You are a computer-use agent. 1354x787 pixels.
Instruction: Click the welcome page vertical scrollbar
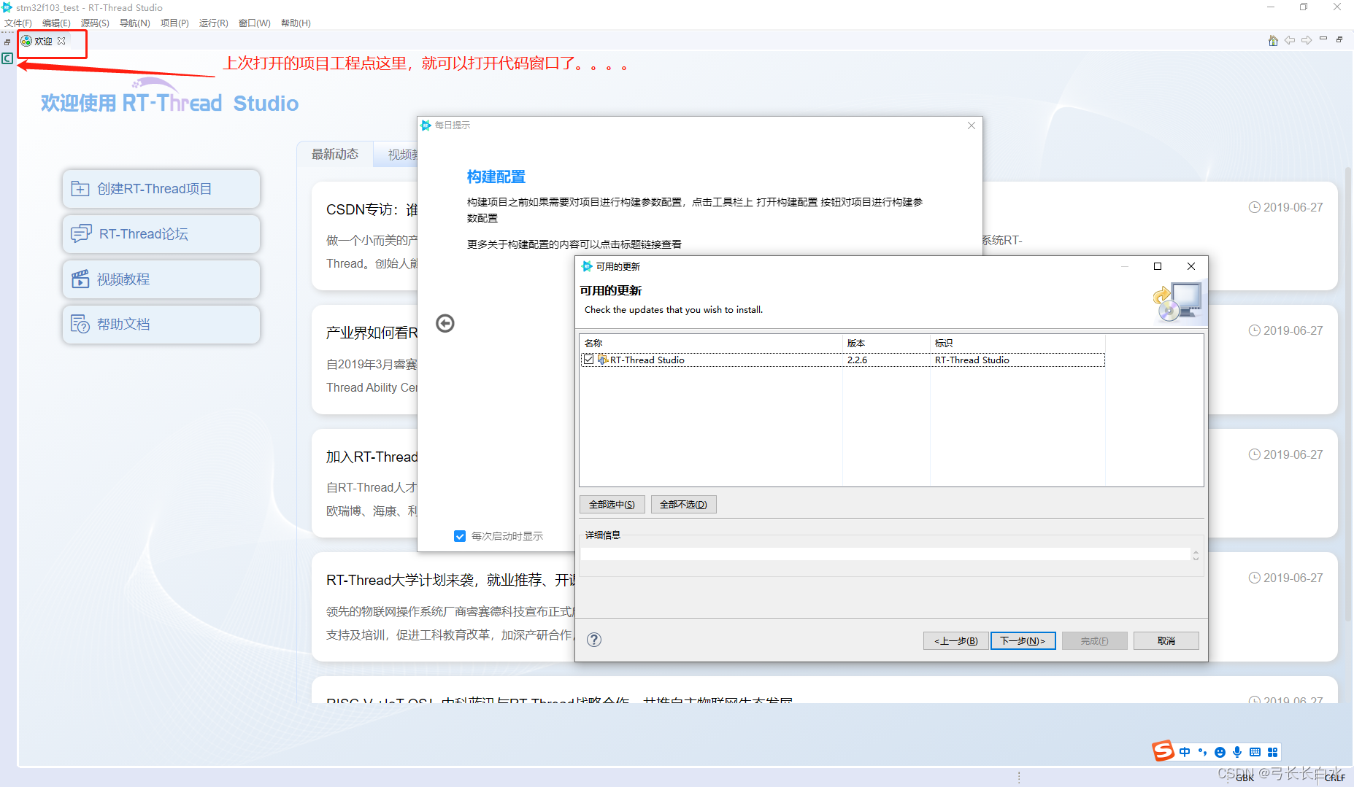[1348, 394]
